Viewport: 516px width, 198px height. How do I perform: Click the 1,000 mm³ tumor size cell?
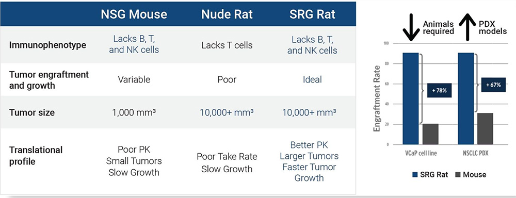point(134,112)
